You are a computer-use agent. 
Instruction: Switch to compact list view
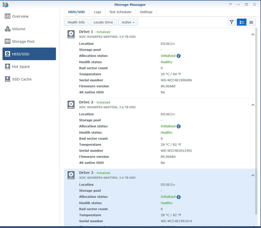251,22
